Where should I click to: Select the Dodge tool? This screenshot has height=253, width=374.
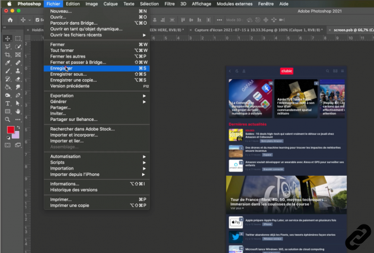(x=8, y=96)
